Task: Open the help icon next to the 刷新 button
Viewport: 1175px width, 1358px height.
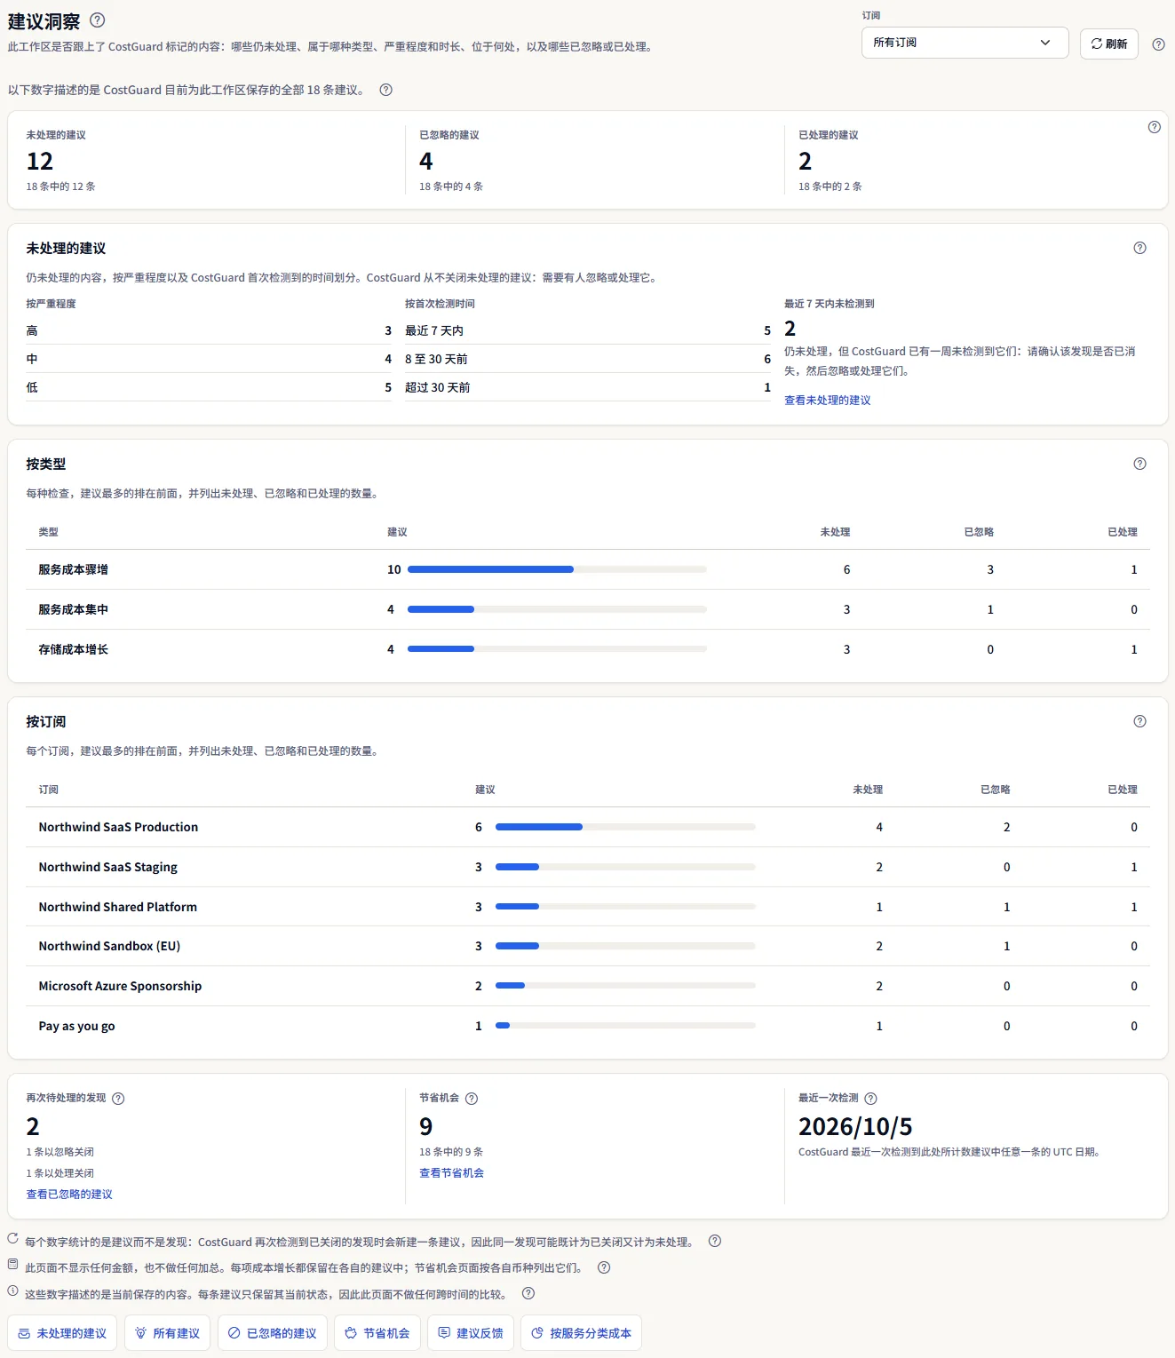Action: coord(1158,44)
